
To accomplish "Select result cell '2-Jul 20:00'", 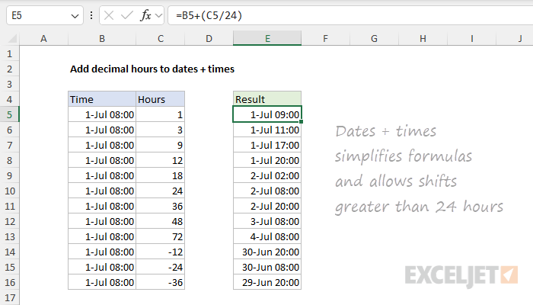I will (x=267, y=207).
